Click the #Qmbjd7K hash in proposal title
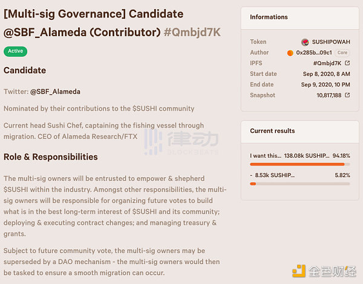The image size is (363, 284). pos(192,33)
